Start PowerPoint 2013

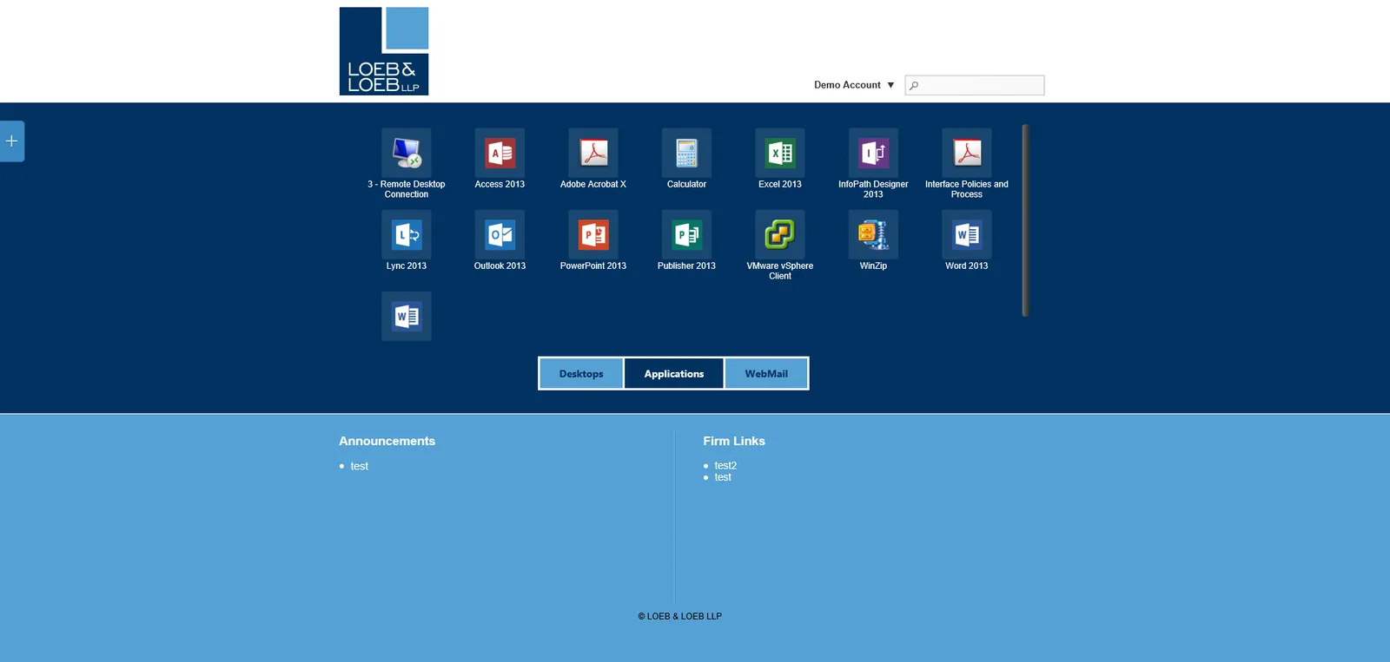pyautogui.click(x=593, y=235)
